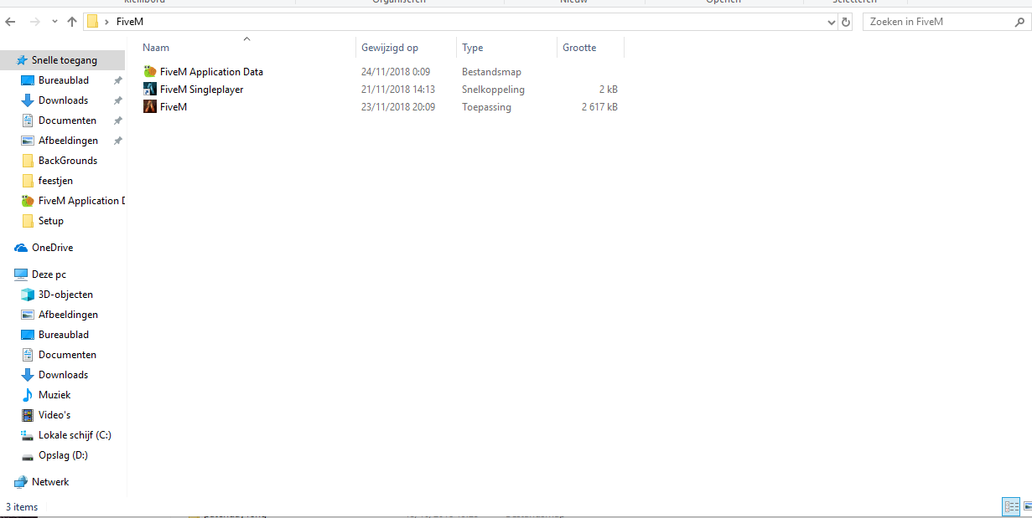Click the pin icon beside Bureaublad

tap(118, 80)
